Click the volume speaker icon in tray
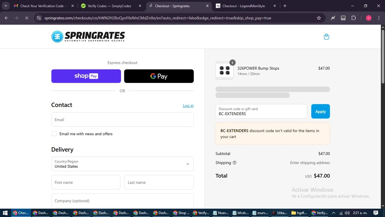The image size is (385, 217). 347,213
